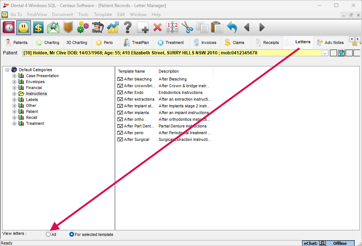Sort by Template Name column header
The height and width of the screenshot is (246, 362).
(136, 71)
